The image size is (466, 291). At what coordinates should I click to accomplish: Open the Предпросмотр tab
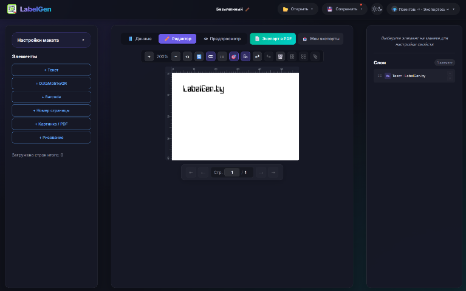222,39
